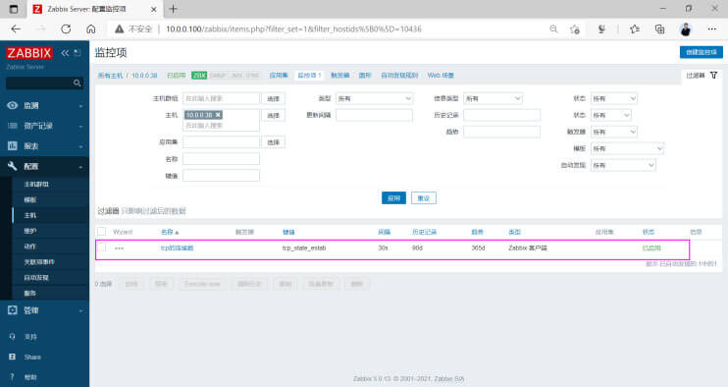Click the blue 应用 filter button
The width and height of the screenshot is (728, 387).
point(393,198)
